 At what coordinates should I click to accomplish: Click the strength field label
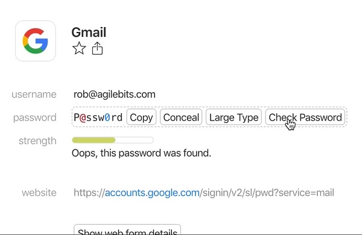[x=37, y=140]
